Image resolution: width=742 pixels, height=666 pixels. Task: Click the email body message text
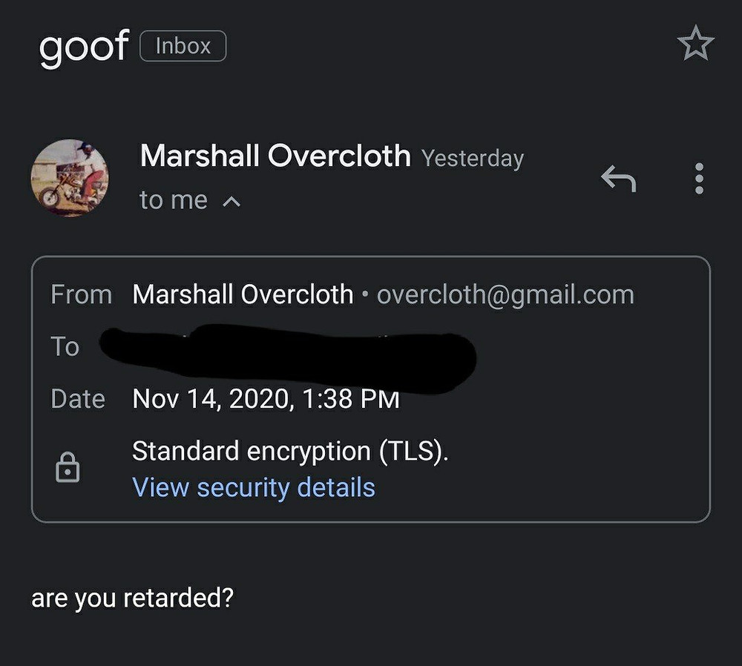[x=133, y=599]
